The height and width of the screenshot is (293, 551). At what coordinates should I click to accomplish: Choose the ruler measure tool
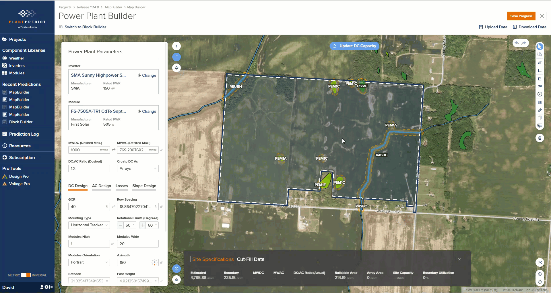point(540,110)
